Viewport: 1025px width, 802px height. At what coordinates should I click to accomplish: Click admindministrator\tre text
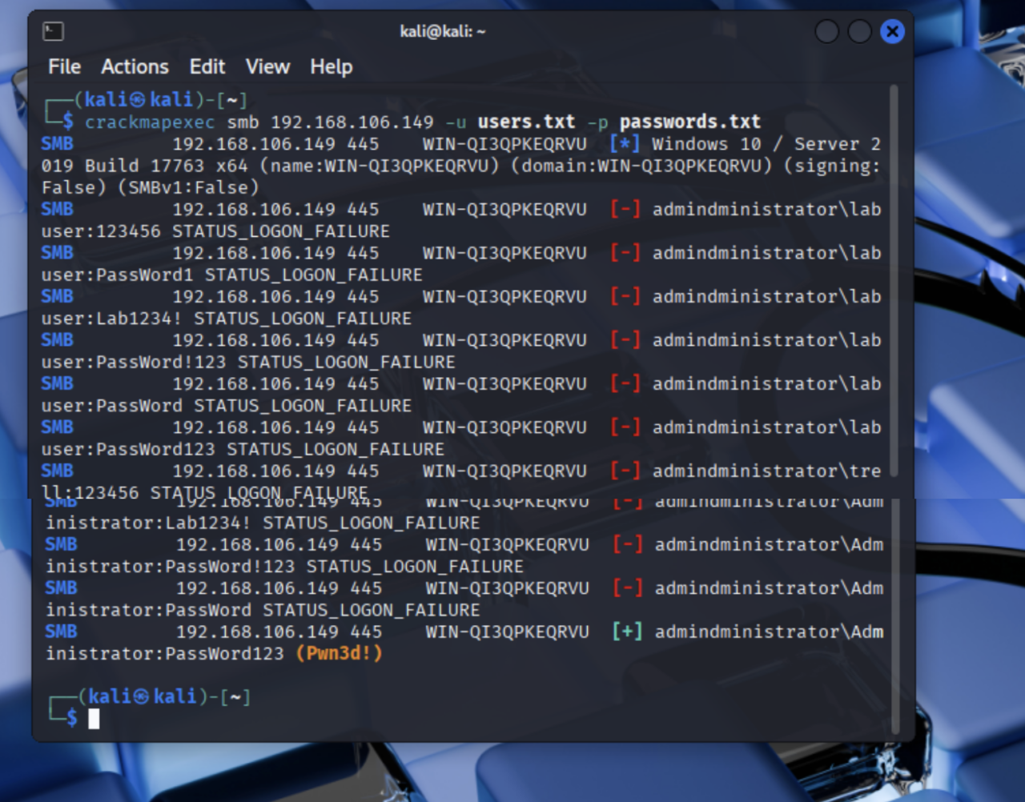(766, 471)
